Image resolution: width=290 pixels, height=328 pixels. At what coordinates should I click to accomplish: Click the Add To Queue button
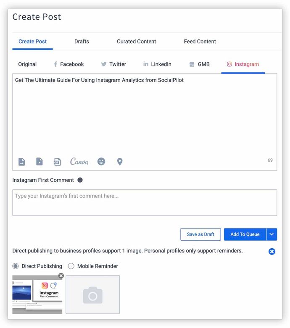[x=245, y=234]
